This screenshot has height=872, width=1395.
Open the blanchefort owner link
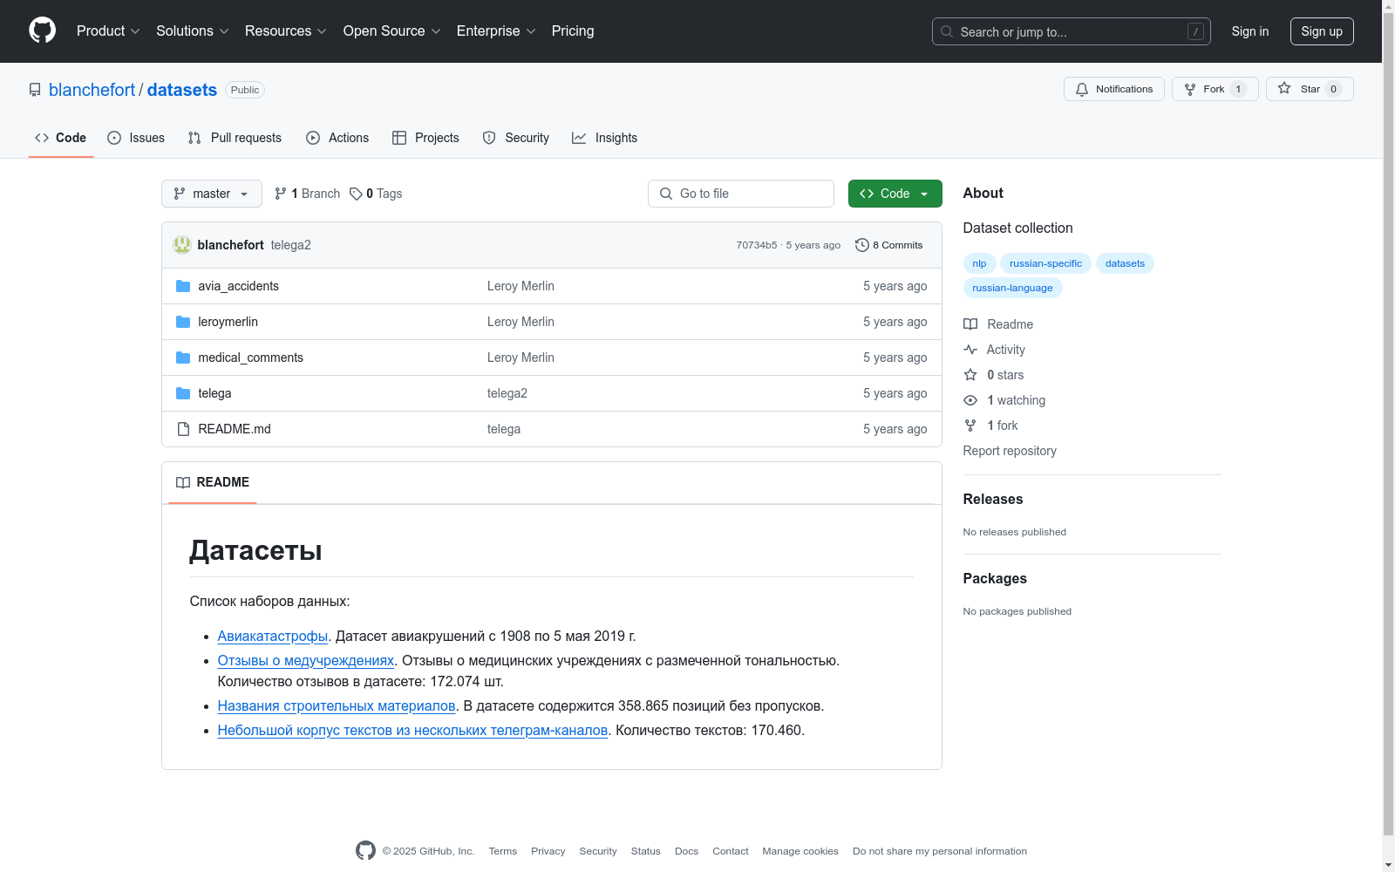coord(92,90)
